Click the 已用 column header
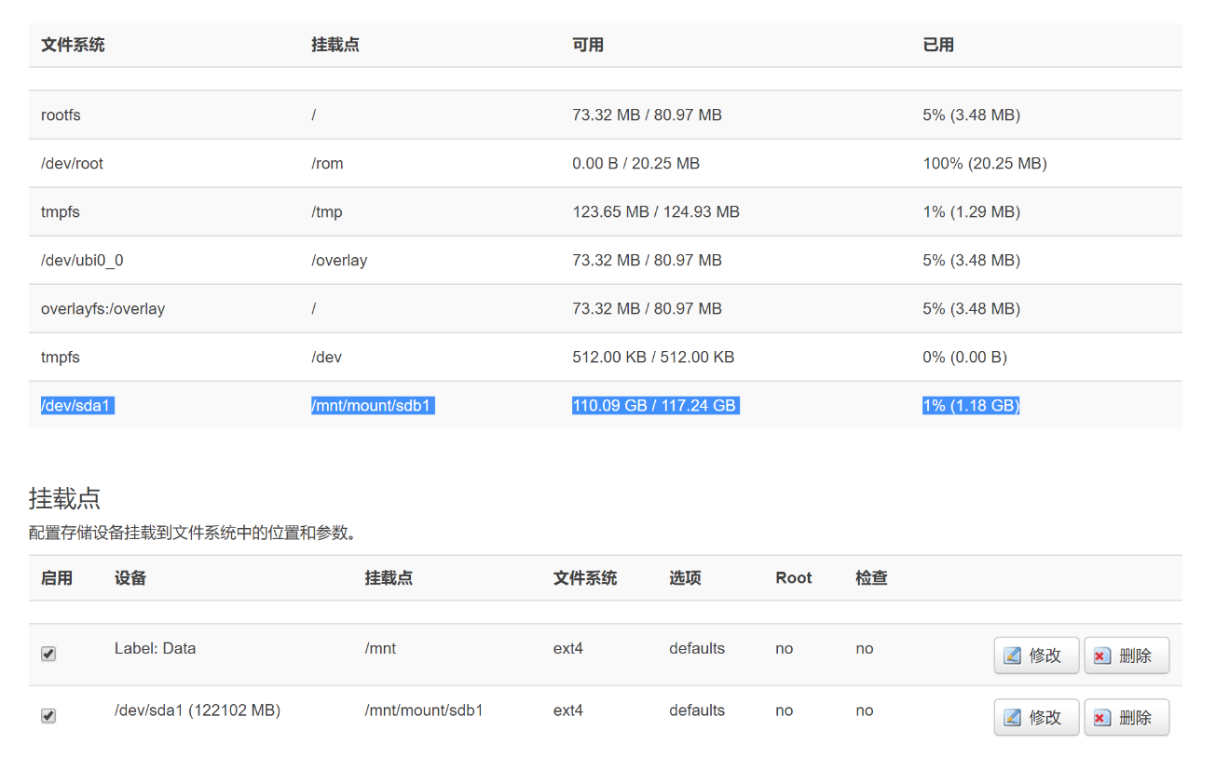This screenshot has height=784, width=1229. click(938, 45)
